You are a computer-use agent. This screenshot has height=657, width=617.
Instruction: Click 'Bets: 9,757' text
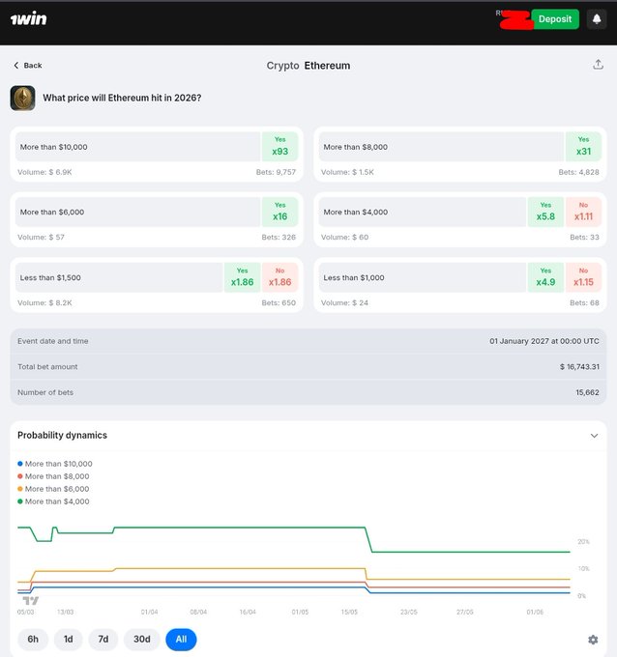click(x=276, y=172)
